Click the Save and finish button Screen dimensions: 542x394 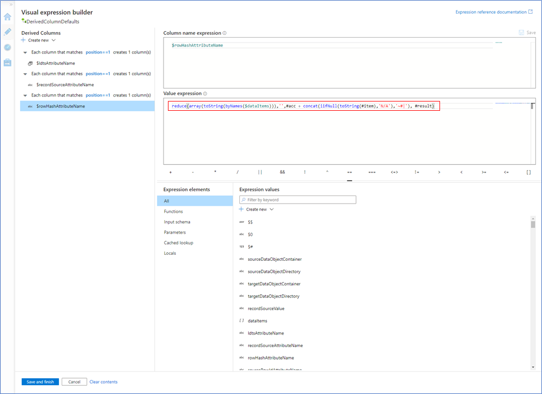pos(40,382)
